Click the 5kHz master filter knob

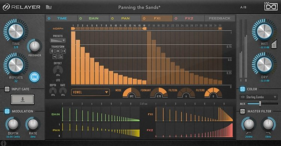[268, 124]
